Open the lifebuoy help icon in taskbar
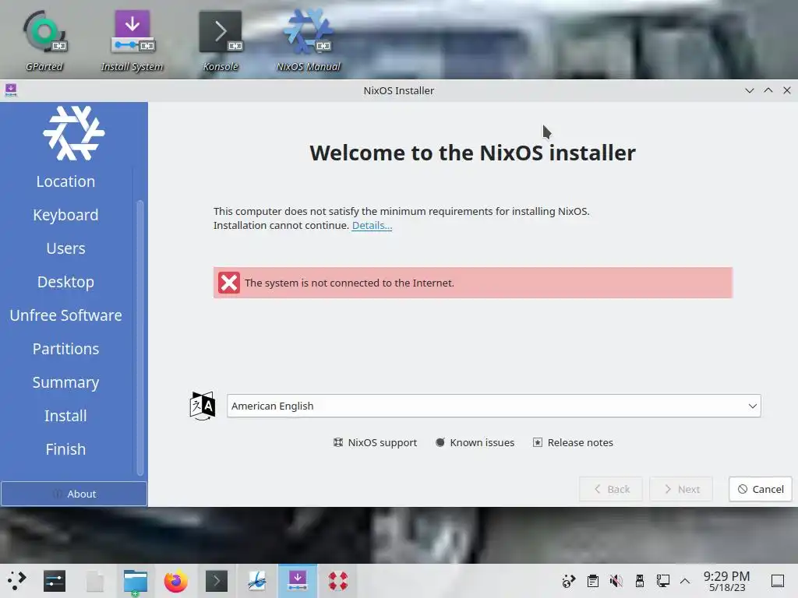This screenshot has width=798, height=598. pos(338,581)
